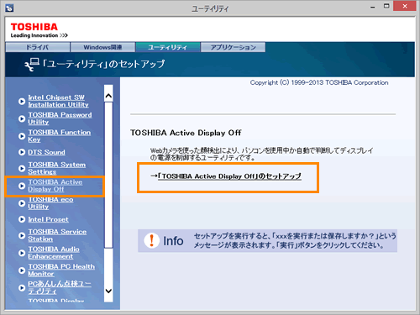The height and width of the screenshot is (315, 420).
Task: Click bullet icon beside PCあんしん点検ユーティリティ
Action: pos(22,287)
